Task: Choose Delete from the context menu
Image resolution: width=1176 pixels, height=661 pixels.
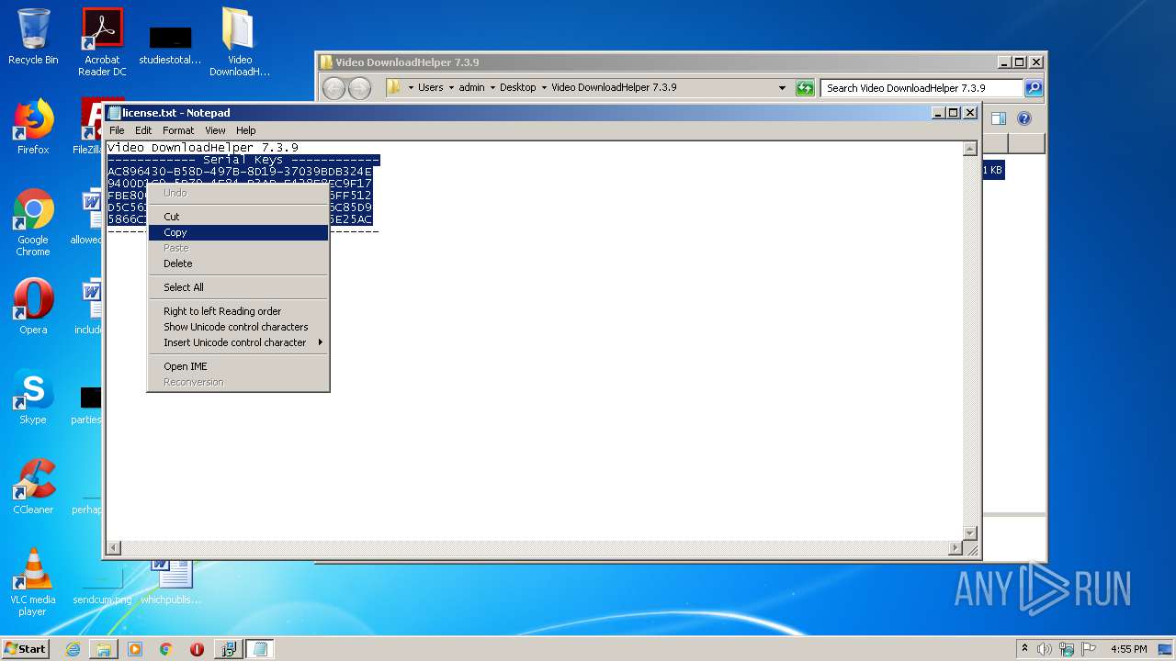Action: click(238, 263)
